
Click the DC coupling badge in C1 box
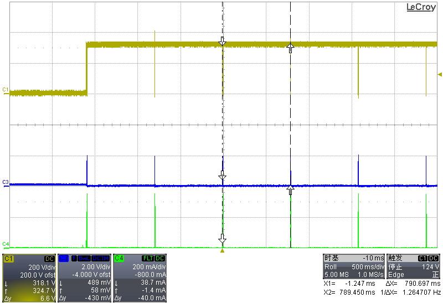coord(49,259)
